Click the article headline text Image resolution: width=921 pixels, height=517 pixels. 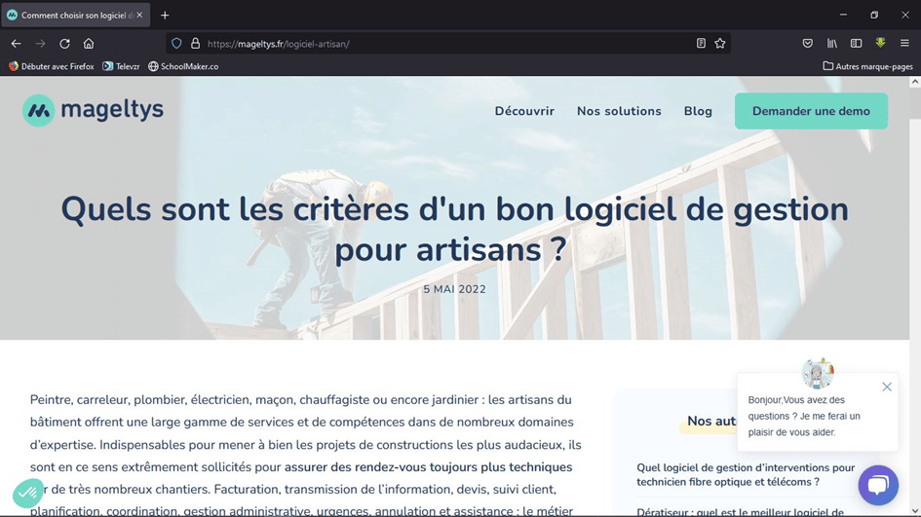454,229
